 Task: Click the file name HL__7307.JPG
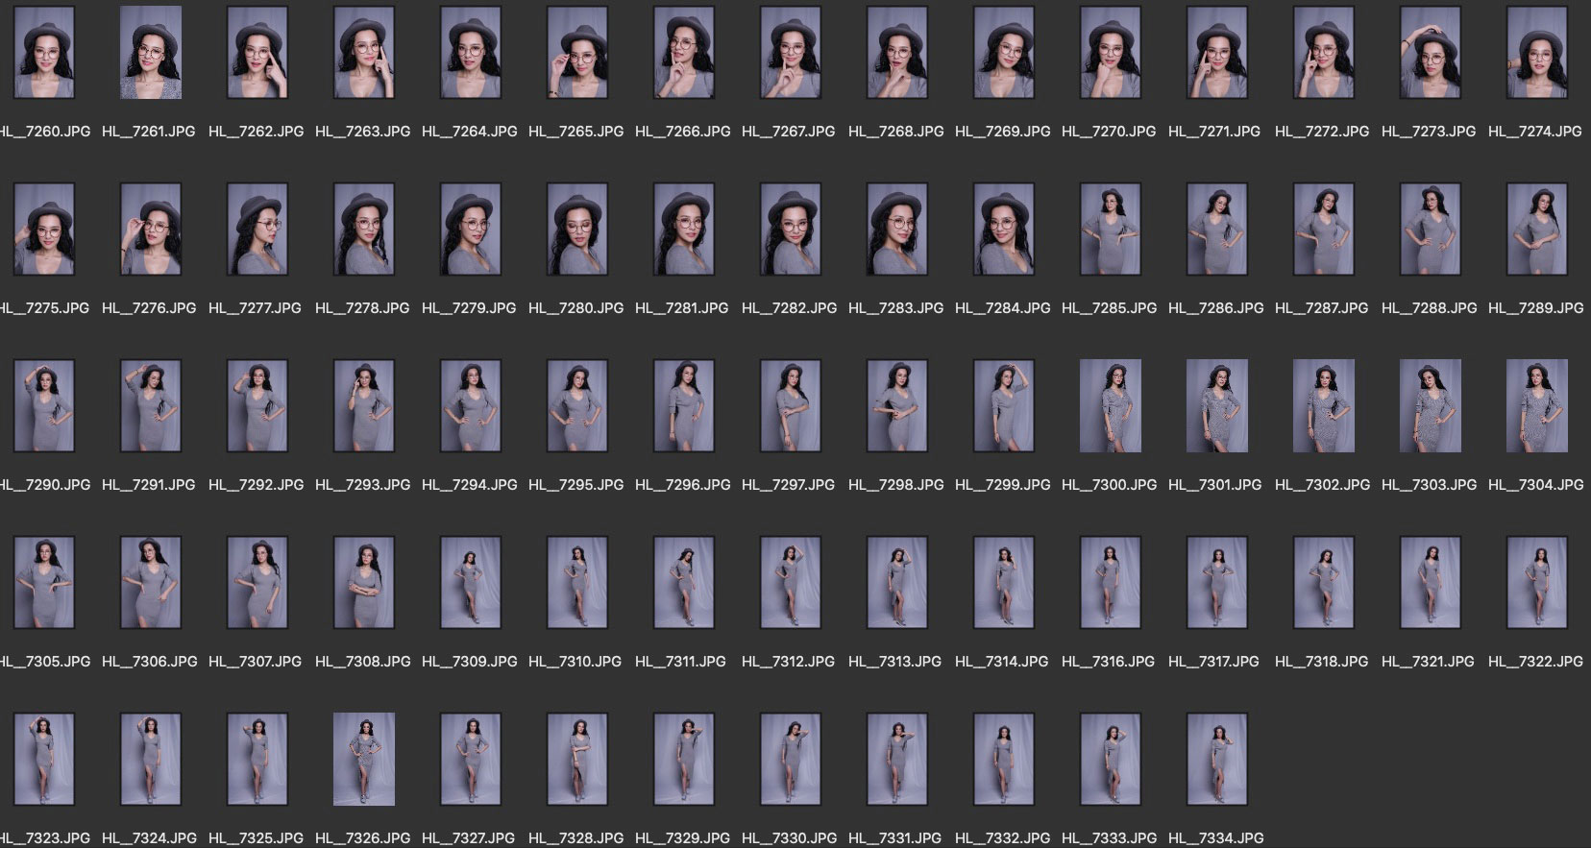256,662
